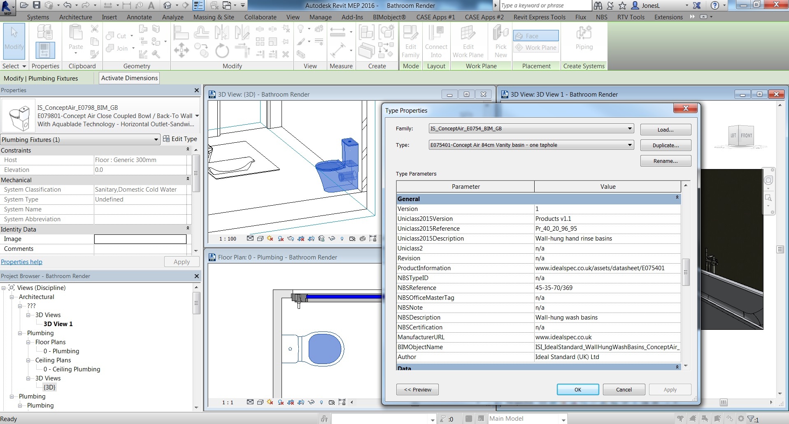Toggle shadows in the {3D} view bar

tap(281, 239)
